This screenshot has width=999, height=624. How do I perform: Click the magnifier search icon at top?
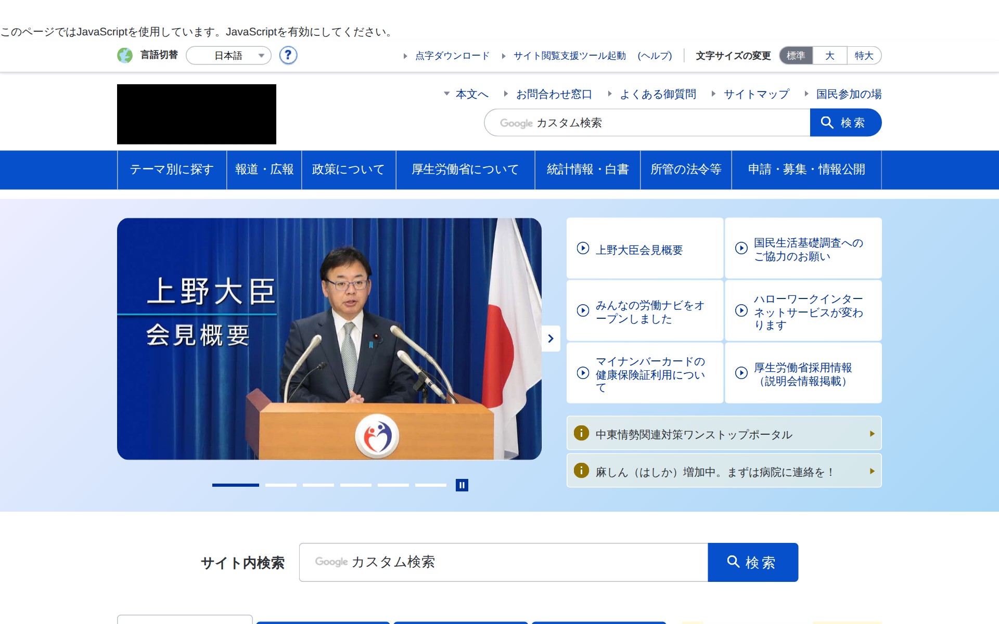pyautogui.click(x=828, y=123)
